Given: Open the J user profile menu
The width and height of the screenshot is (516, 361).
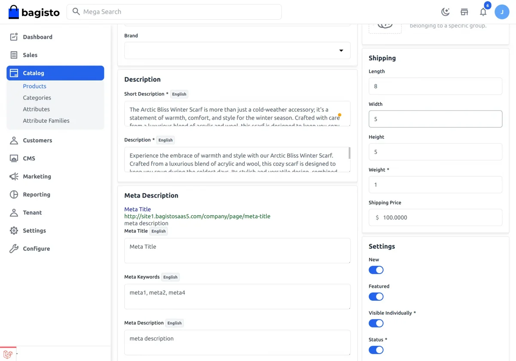Looking at the screenshot, I should (x=502, y=12).
